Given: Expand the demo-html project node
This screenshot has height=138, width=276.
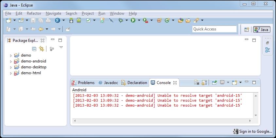Looking at the screenshot, I should [11, 73].
